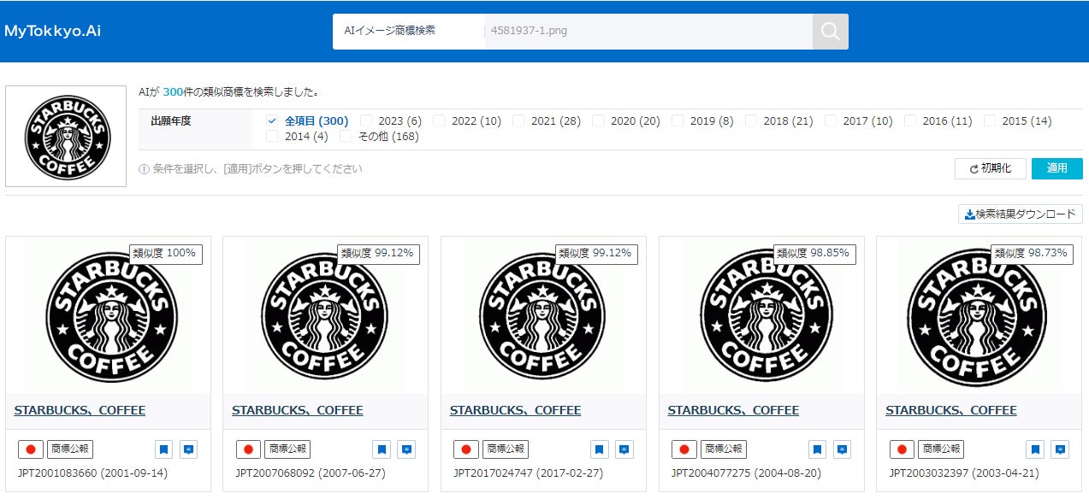This screenshot has width=1089, height=499.
Task: Open STARBUCKS、COFFEE link for JPT2004077275
Action: pyautogui.click(x=733, y=411)
